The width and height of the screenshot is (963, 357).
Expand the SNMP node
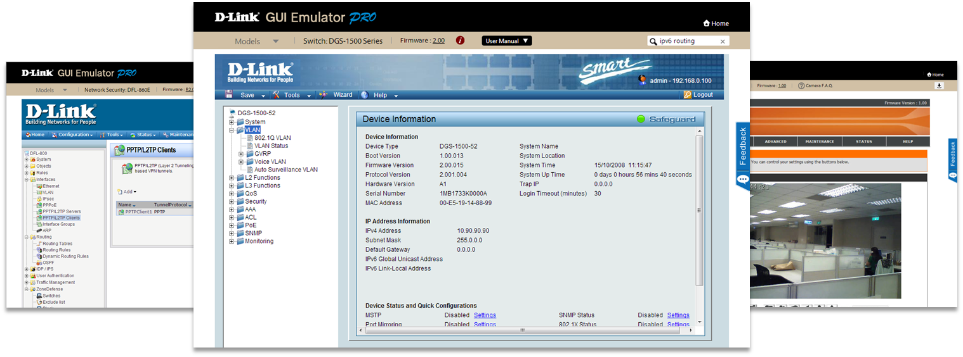(232, 233)
